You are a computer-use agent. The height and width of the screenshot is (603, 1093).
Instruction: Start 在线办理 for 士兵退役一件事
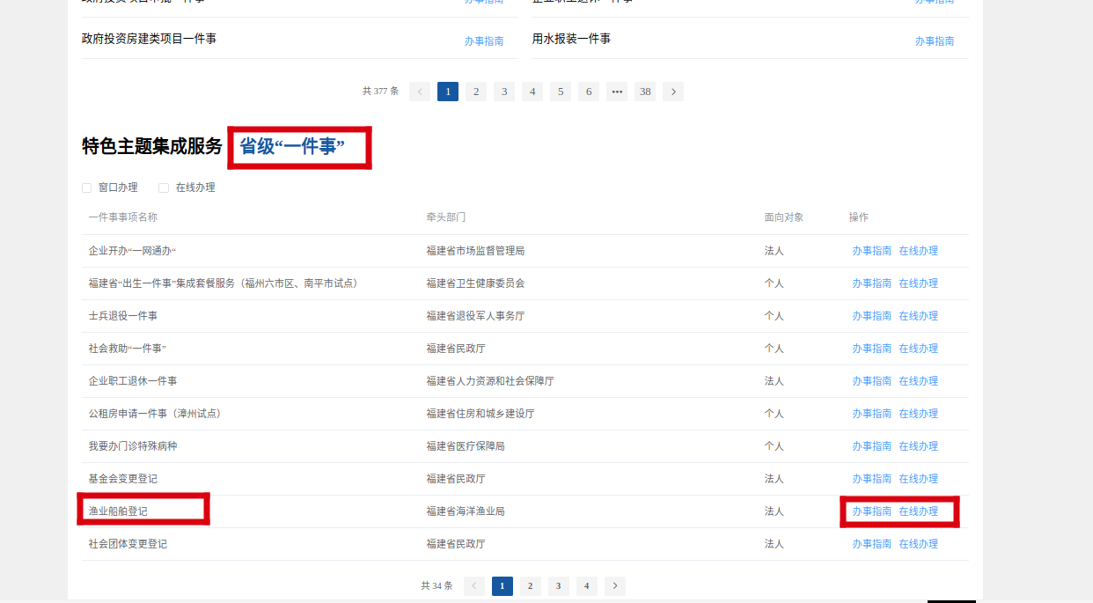[919, 316]
